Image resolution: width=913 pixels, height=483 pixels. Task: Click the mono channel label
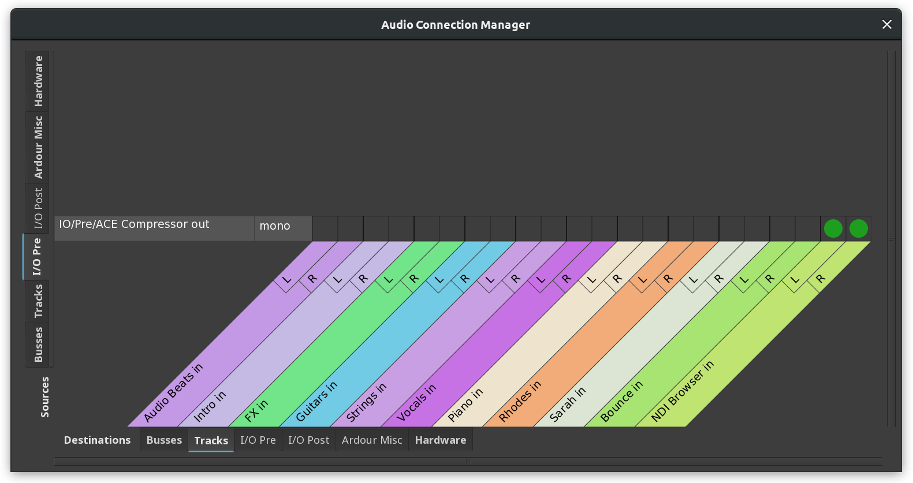click(x=284, y=229)
